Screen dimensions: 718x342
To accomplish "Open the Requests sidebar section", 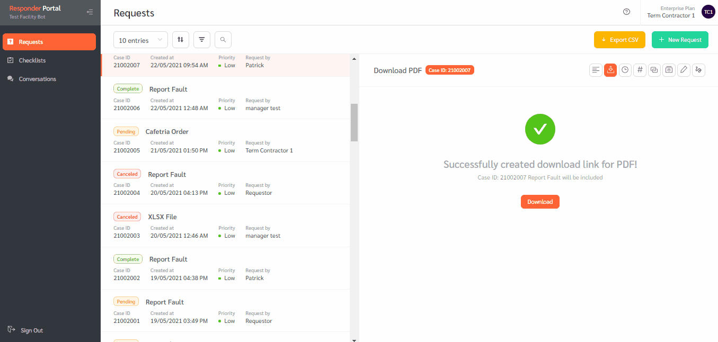I will pyautogui.click(x=49, y=42).
